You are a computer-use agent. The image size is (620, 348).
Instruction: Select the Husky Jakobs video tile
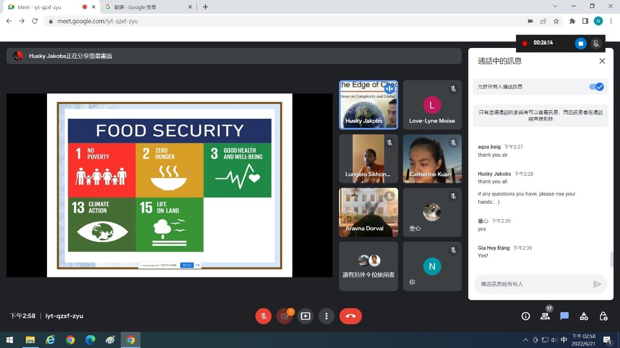click(368, 105)
